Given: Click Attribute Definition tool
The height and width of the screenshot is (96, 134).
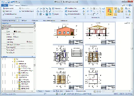Looking at the screenshot, I should click(x=73, y=14).
